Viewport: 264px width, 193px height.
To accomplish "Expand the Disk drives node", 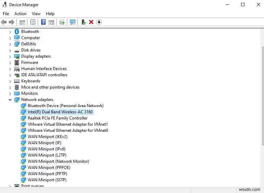I will point(10,50).
